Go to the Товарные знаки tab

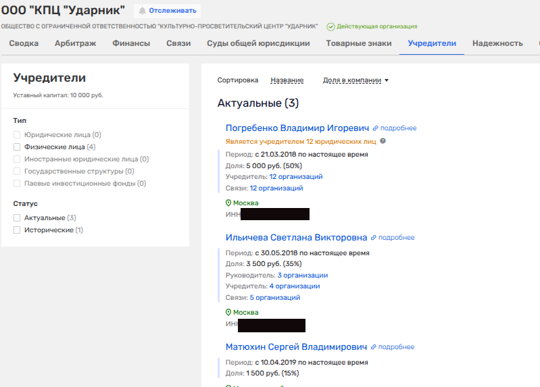click(x=358, y=43)
